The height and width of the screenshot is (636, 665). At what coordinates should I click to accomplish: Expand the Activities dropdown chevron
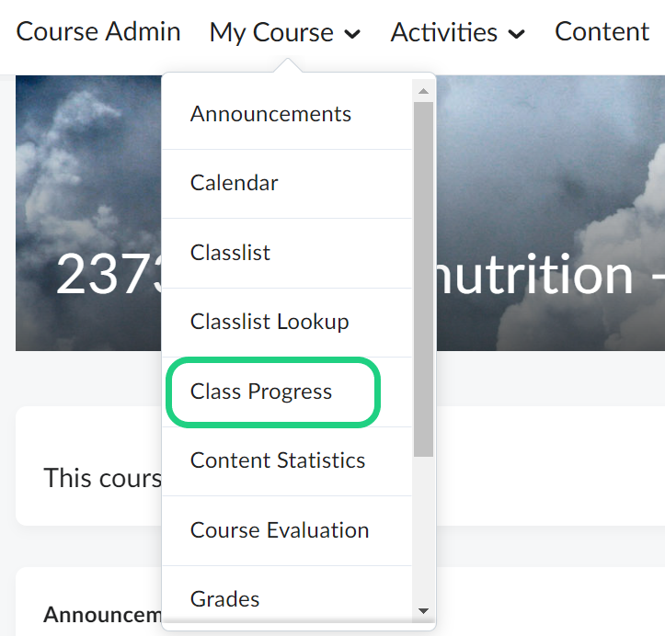coord(516,34)
